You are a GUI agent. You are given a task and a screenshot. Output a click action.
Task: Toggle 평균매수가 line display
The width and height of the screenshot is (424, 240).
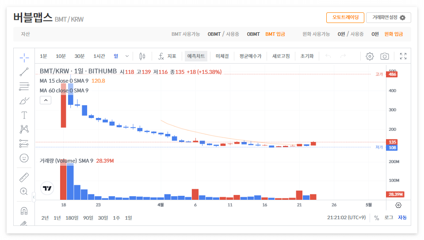[250, 56]
